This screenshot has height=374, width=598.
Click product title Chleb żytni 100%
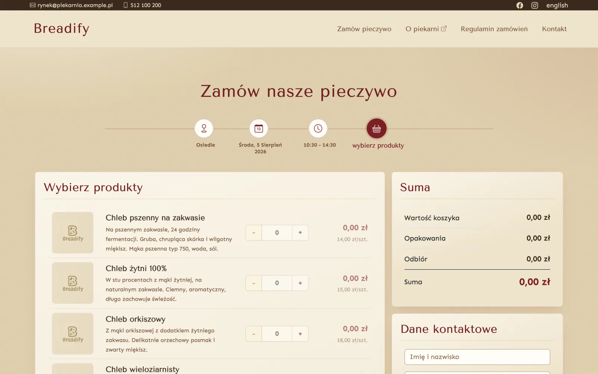pyautogui.click(x=136, y=269)
